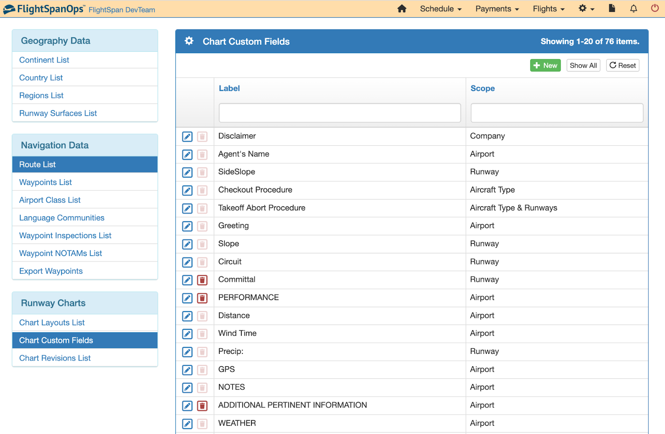Viewport: 665px width, 434px height.
Task: Open the documents icon in the top bar
Action: 612,8
